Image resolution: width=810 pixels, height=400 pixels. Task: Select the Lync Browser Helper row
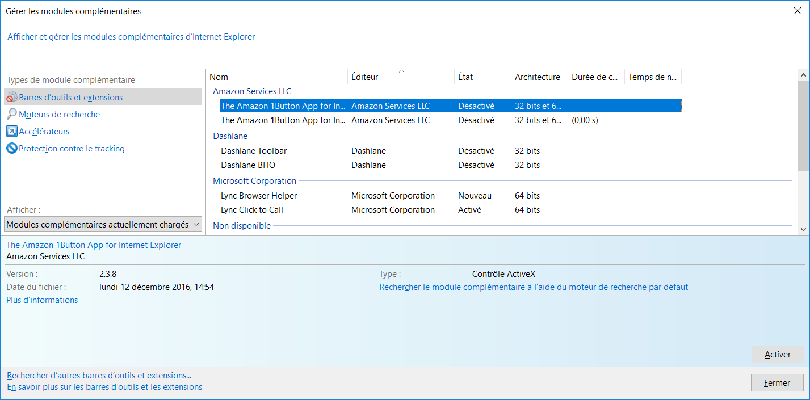[x=450, y=195]
